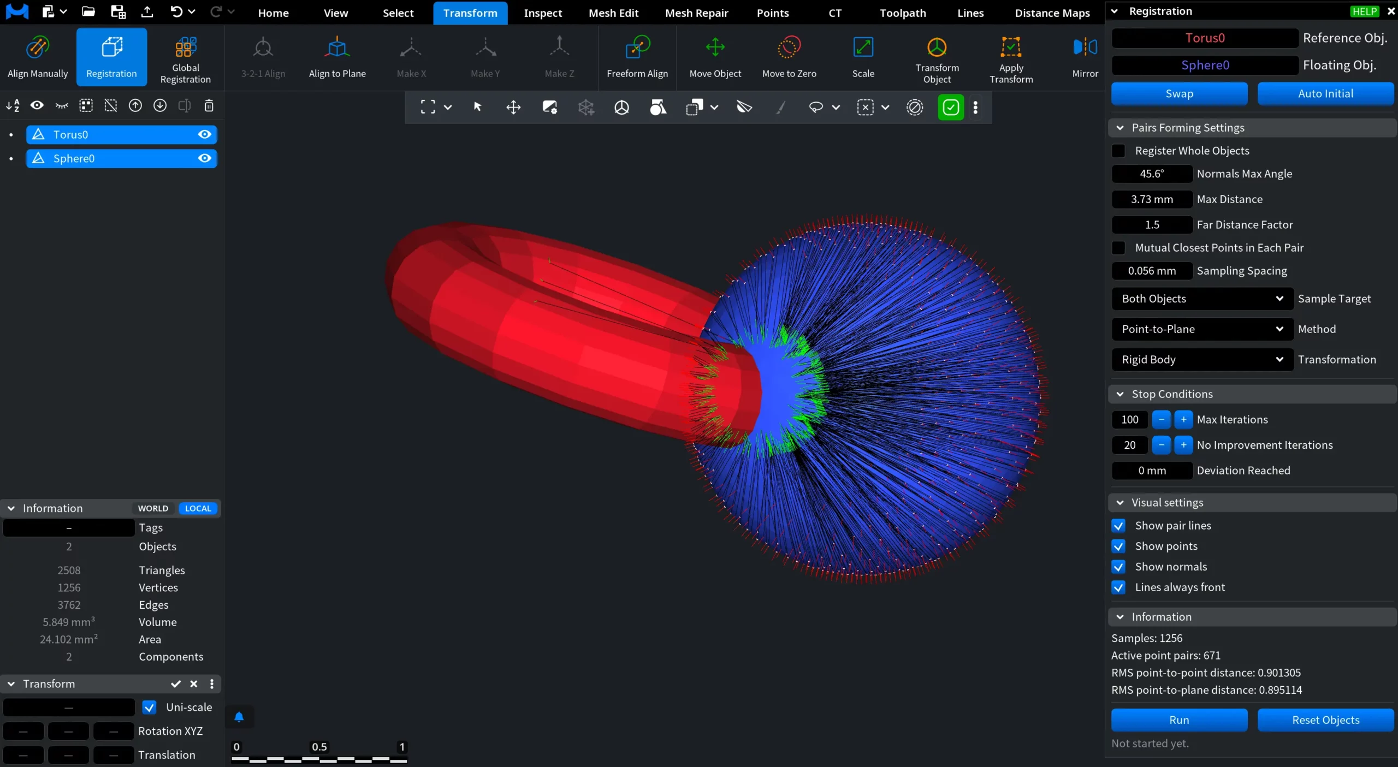1398x767 pixels.
Task: Switch to the Mesh Repair tab
Action: tap(696, 13)
